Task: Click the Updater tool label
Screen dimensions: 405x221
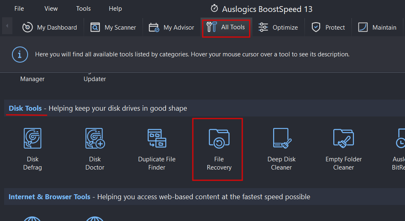Action: tap(95, 79)
